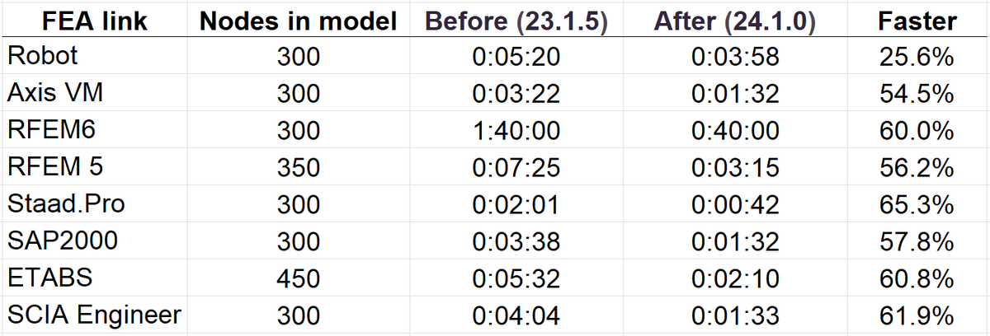Select the "Robot" row label cell
The image size is (990, 336).
click(42, 58)
